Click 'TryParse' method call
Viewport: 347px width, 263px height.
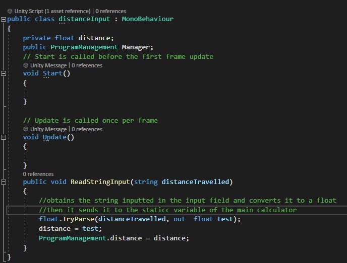tap(78, 219)
